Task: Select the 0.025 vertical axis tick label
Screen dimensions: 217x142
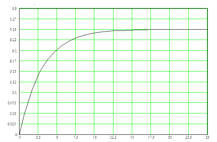Action: [x=12, y=124]
